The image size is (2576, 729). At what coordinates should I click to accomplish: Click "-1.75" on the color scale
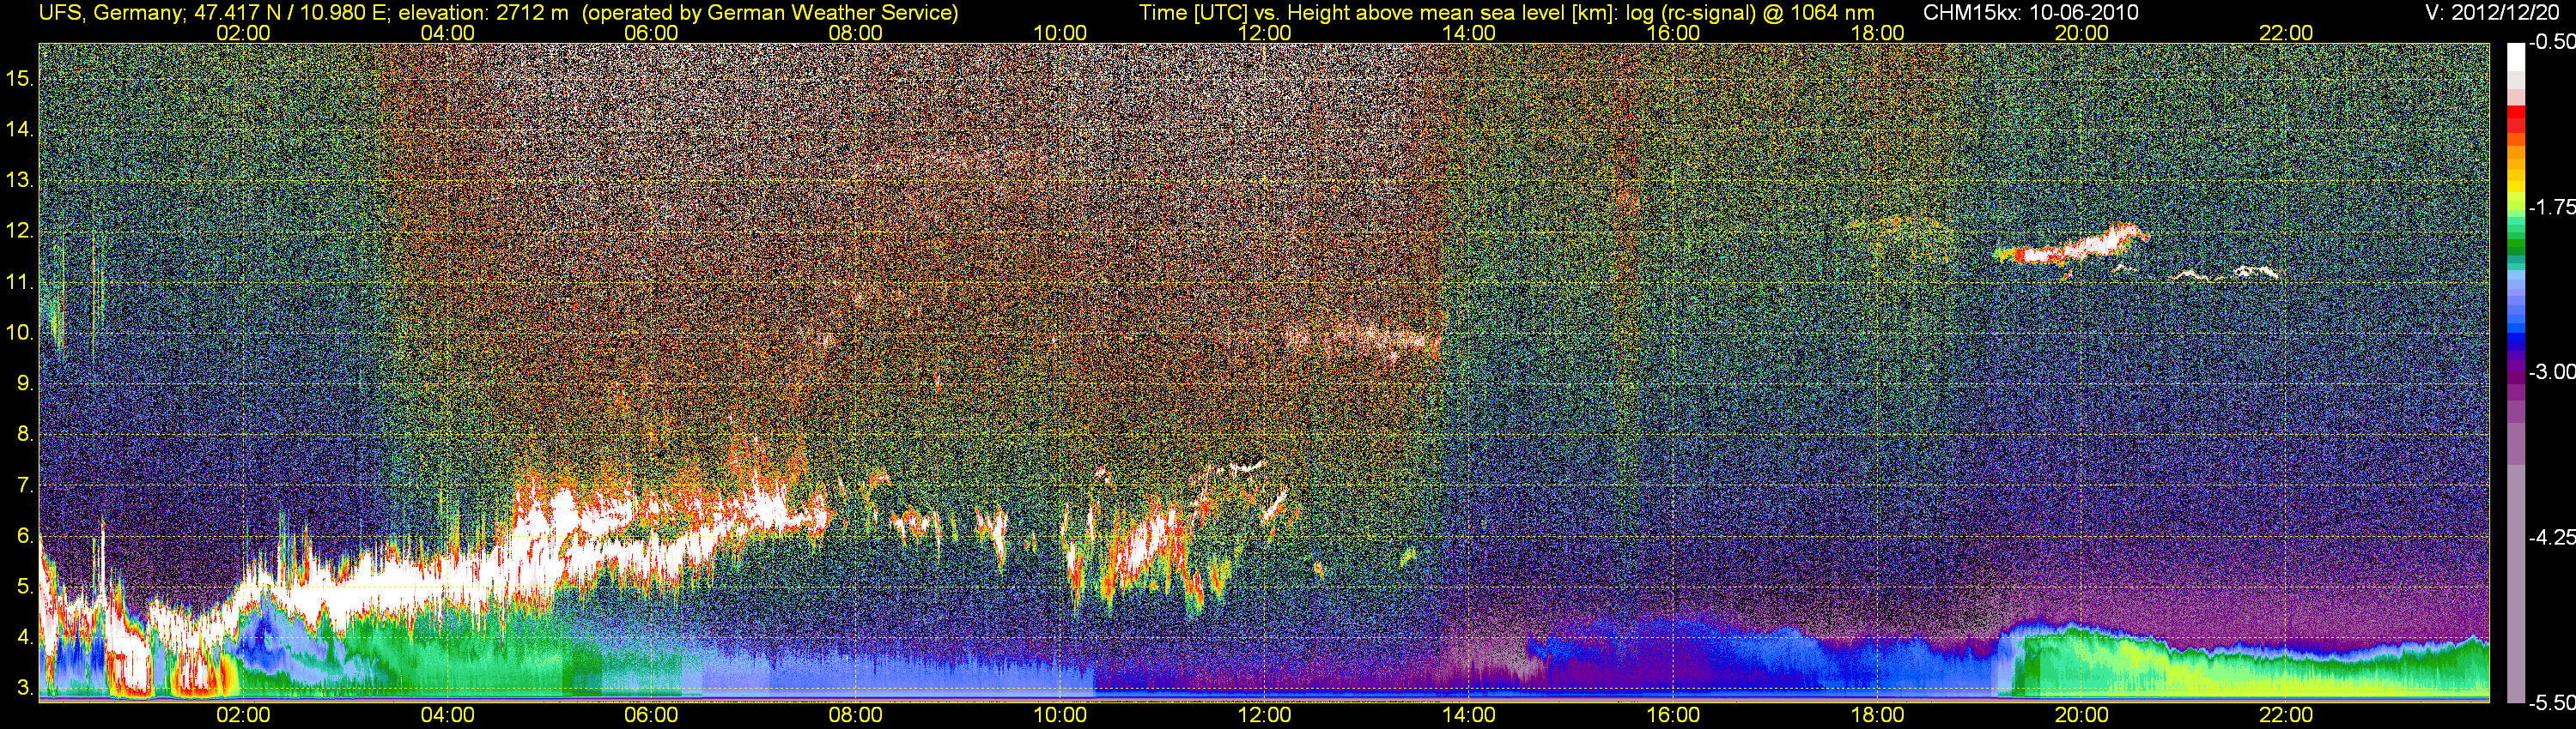click(2551, 207)
